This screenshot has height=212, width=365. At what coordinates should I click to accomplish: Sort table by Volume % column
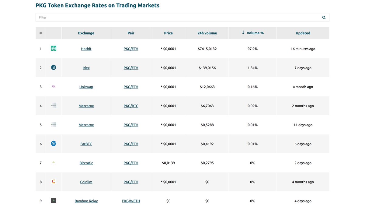pyautogui.click(x=252, y=33)
